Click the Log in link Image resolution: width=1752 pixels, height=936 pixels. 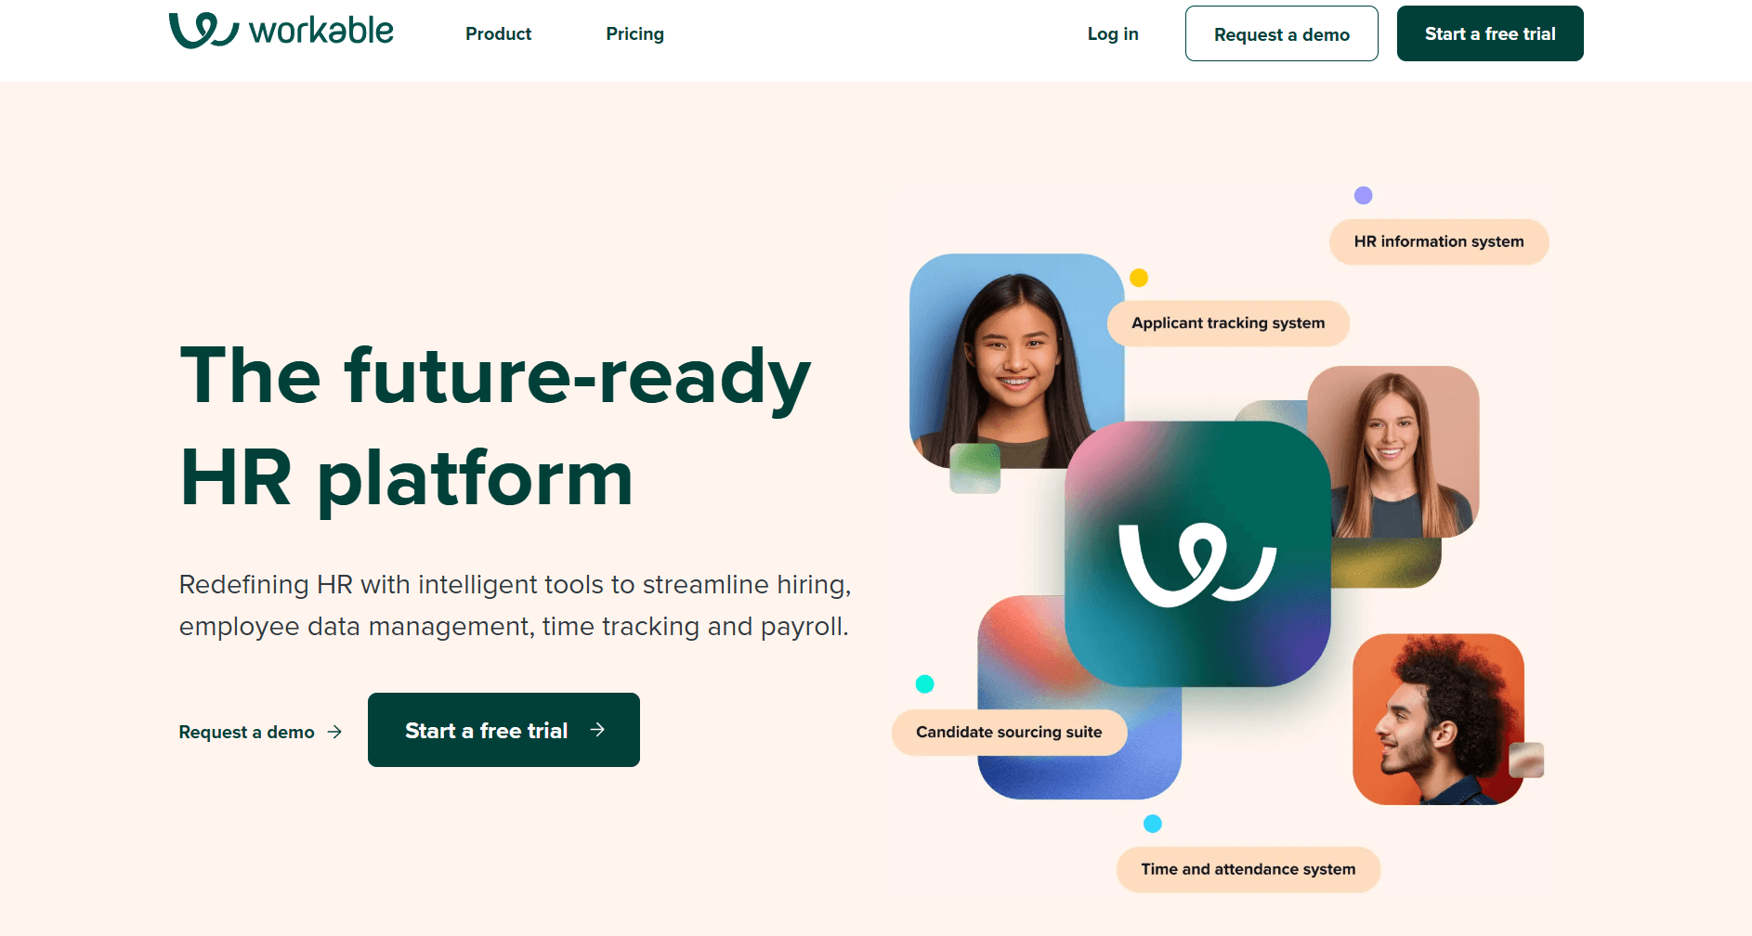click(x=1113, y=33)
